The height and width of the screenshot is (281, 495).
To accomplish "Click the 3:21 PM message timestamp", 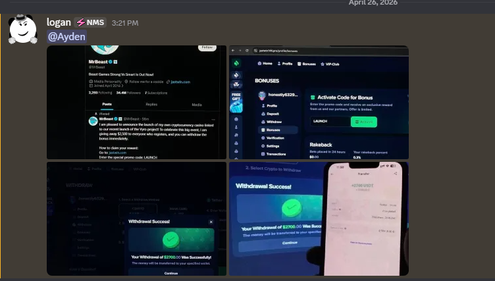I will click(125, 23).
